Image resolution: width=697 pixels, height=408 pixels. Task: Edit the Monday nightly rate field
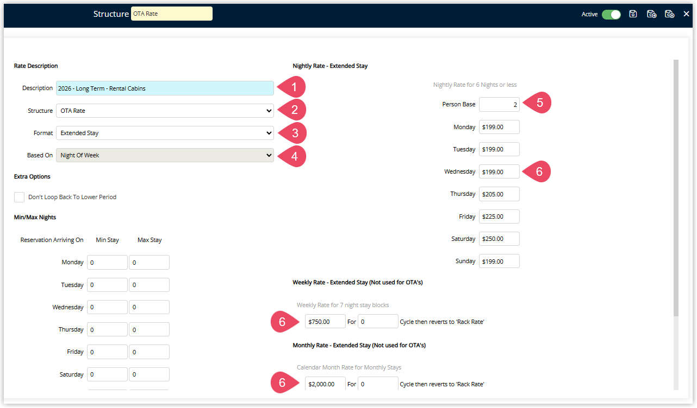499,127
